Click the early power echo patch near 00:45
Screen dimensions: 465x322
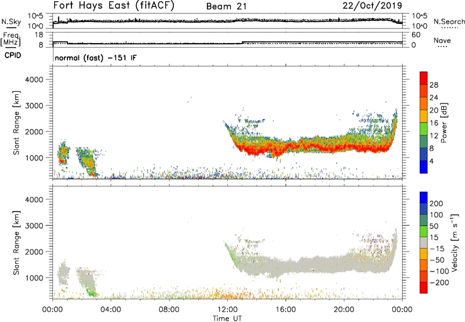(63, 153)
